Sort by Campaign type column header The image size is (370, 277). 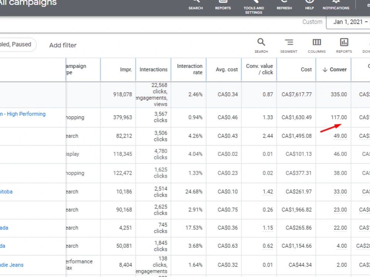click(76, 69)
